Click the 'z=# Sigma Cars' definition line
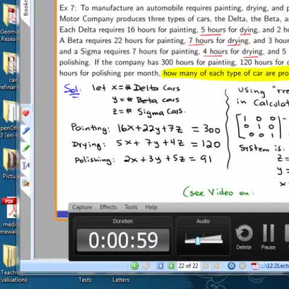This screenshot has width=289, height=289. [149, 112]
